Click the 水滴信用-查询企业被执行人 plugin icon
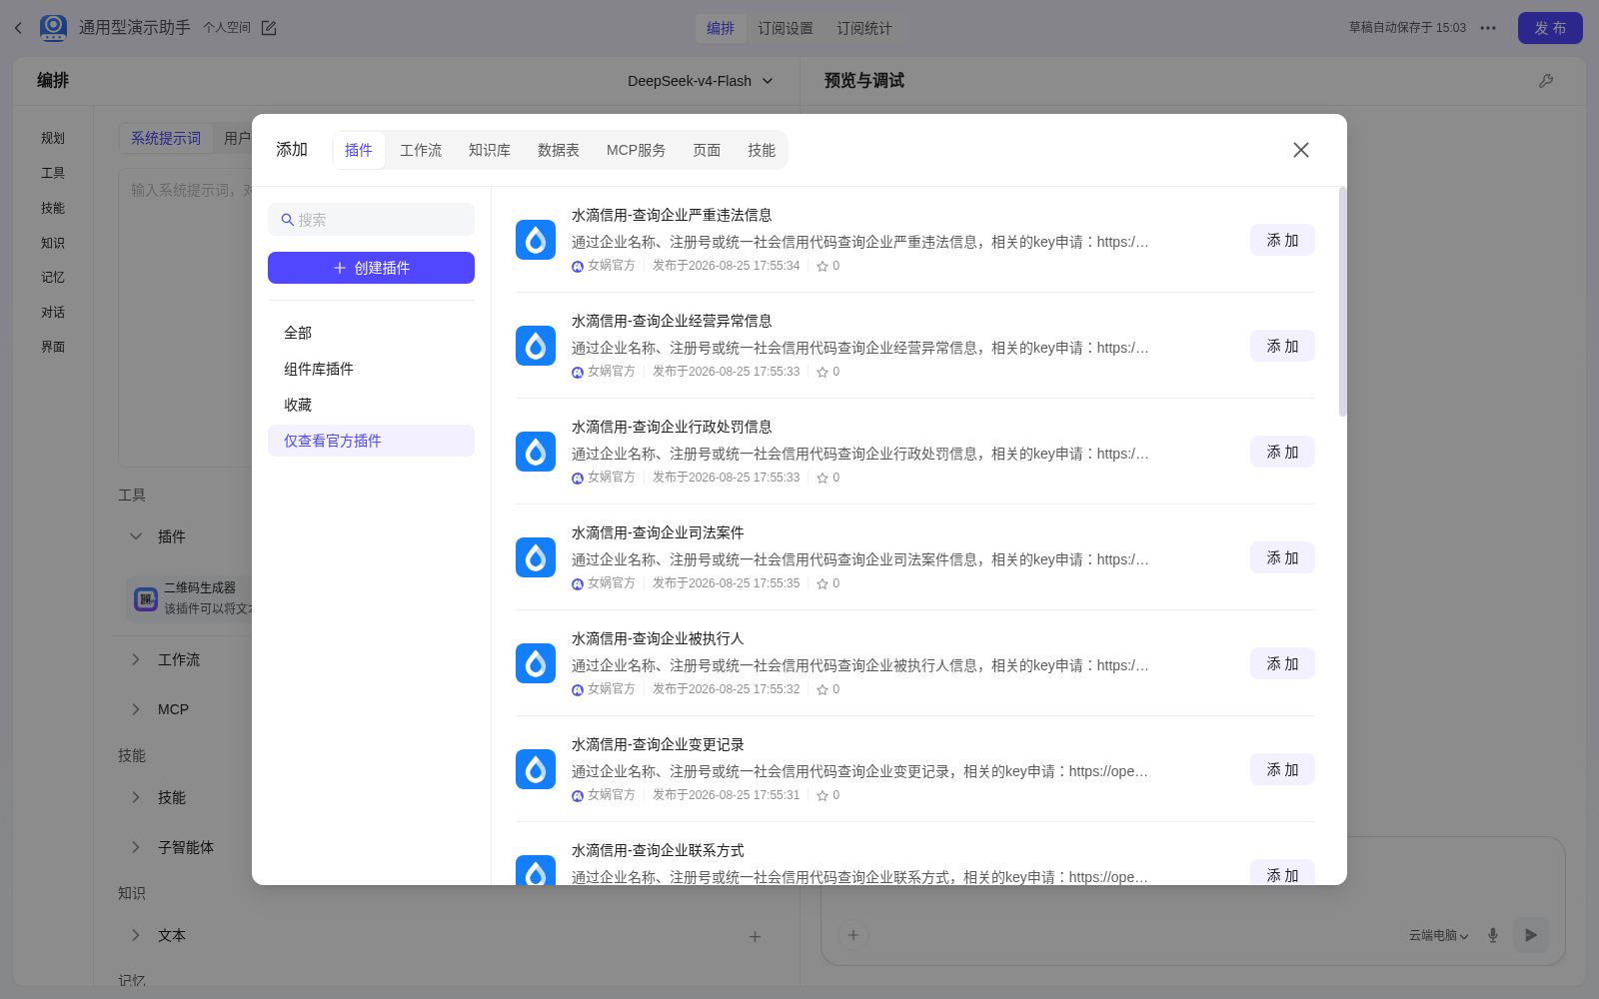The width and height of the screenshot is (1599, 999). pos(536,663)
